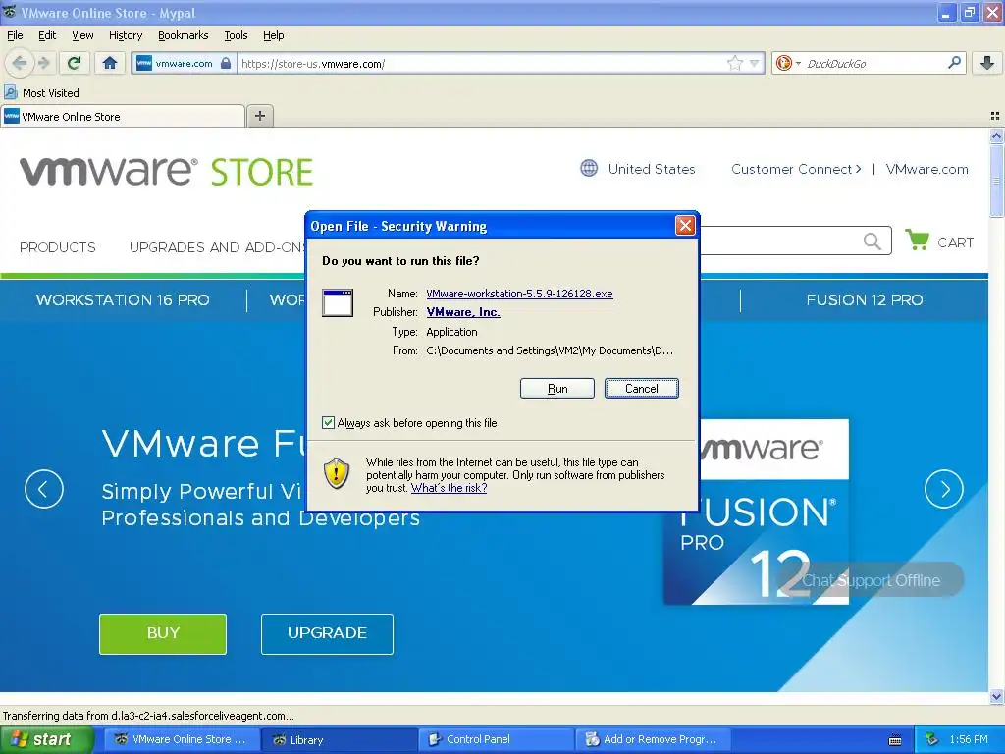The height and width of the screenshot is (754, 1005).
Task: Open a new tab with plus button
Action: point(259,116)
